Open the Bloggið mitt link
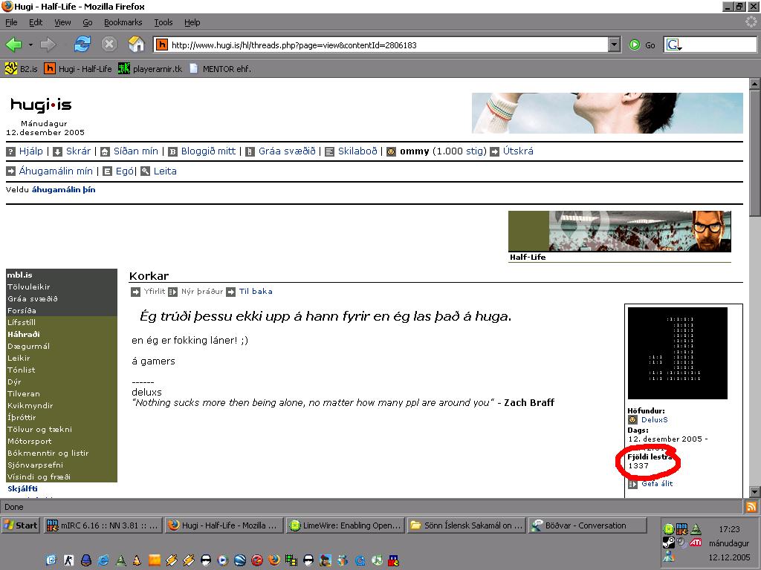The width and height of the screenshot is (761, 570). click(x=208, y=151)
